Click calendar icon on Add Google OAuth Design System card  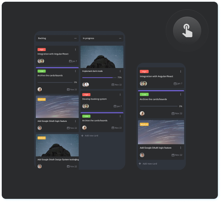(x=68, y=166)
